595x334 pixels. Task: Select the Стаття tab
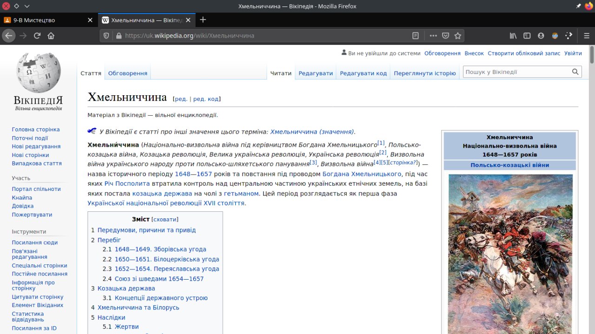[x=91, y=73]
